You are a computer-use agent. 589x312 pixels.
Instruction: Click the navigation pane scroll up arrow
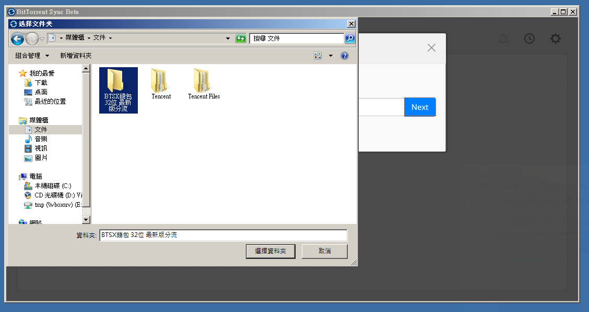point(86,68)
